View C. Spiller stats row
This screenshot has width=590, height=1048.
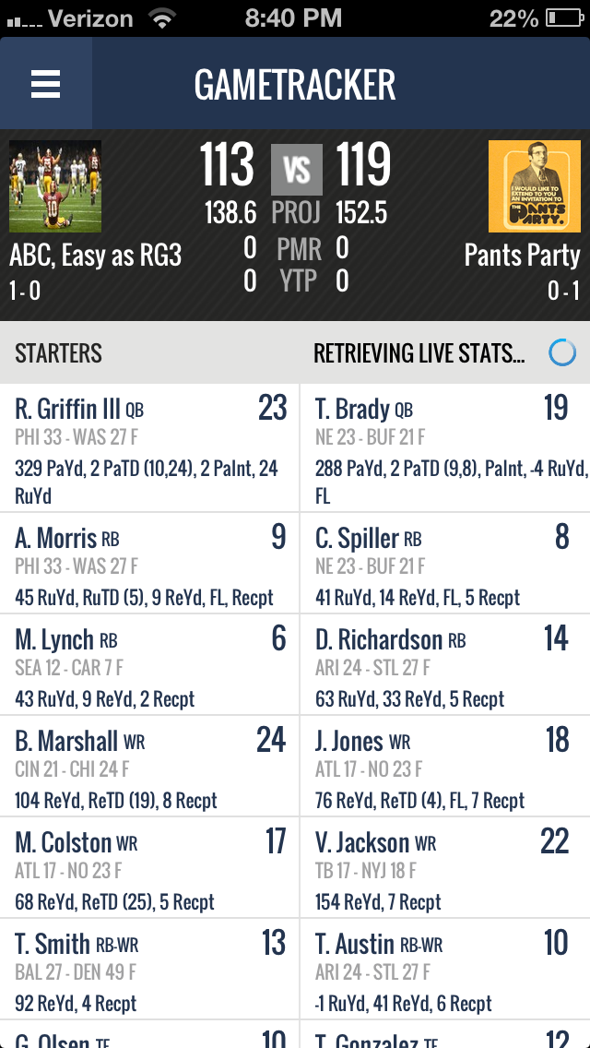tap(445, 564)
